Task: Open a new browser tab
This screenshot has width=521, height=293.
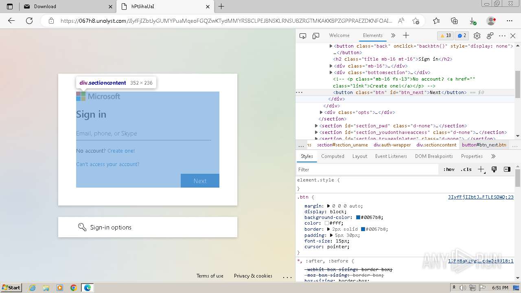Action: point(221,7)
